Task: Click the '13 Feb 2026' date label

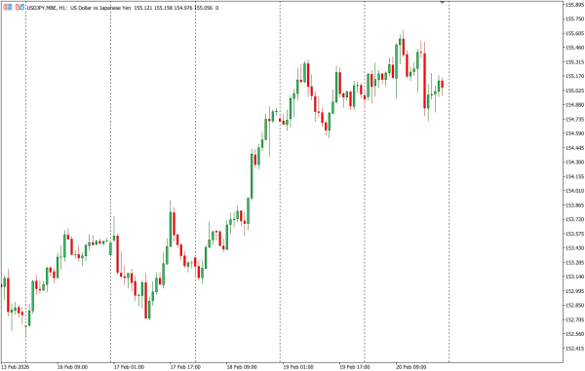Action: pyautogui.click(x=15, y=367)
